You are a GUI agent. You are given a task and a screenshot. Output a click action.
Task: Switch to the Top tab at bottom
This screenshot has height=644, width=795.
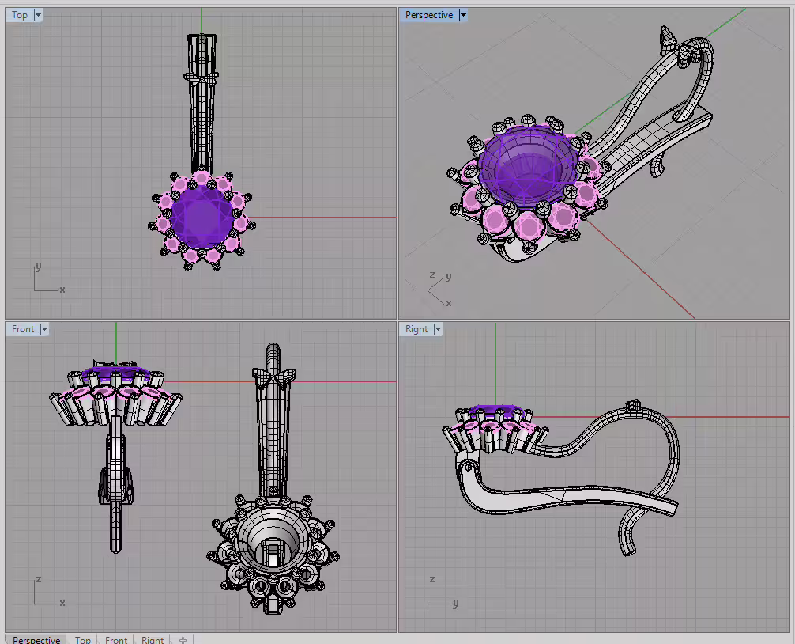83,639
